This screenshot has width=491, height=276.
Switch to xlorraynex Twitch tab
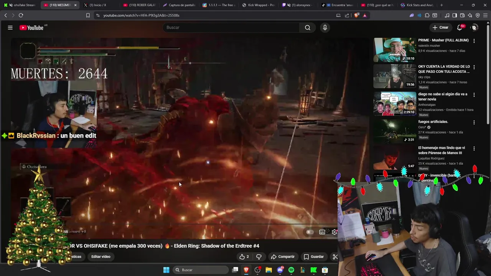tap(298, 5)
